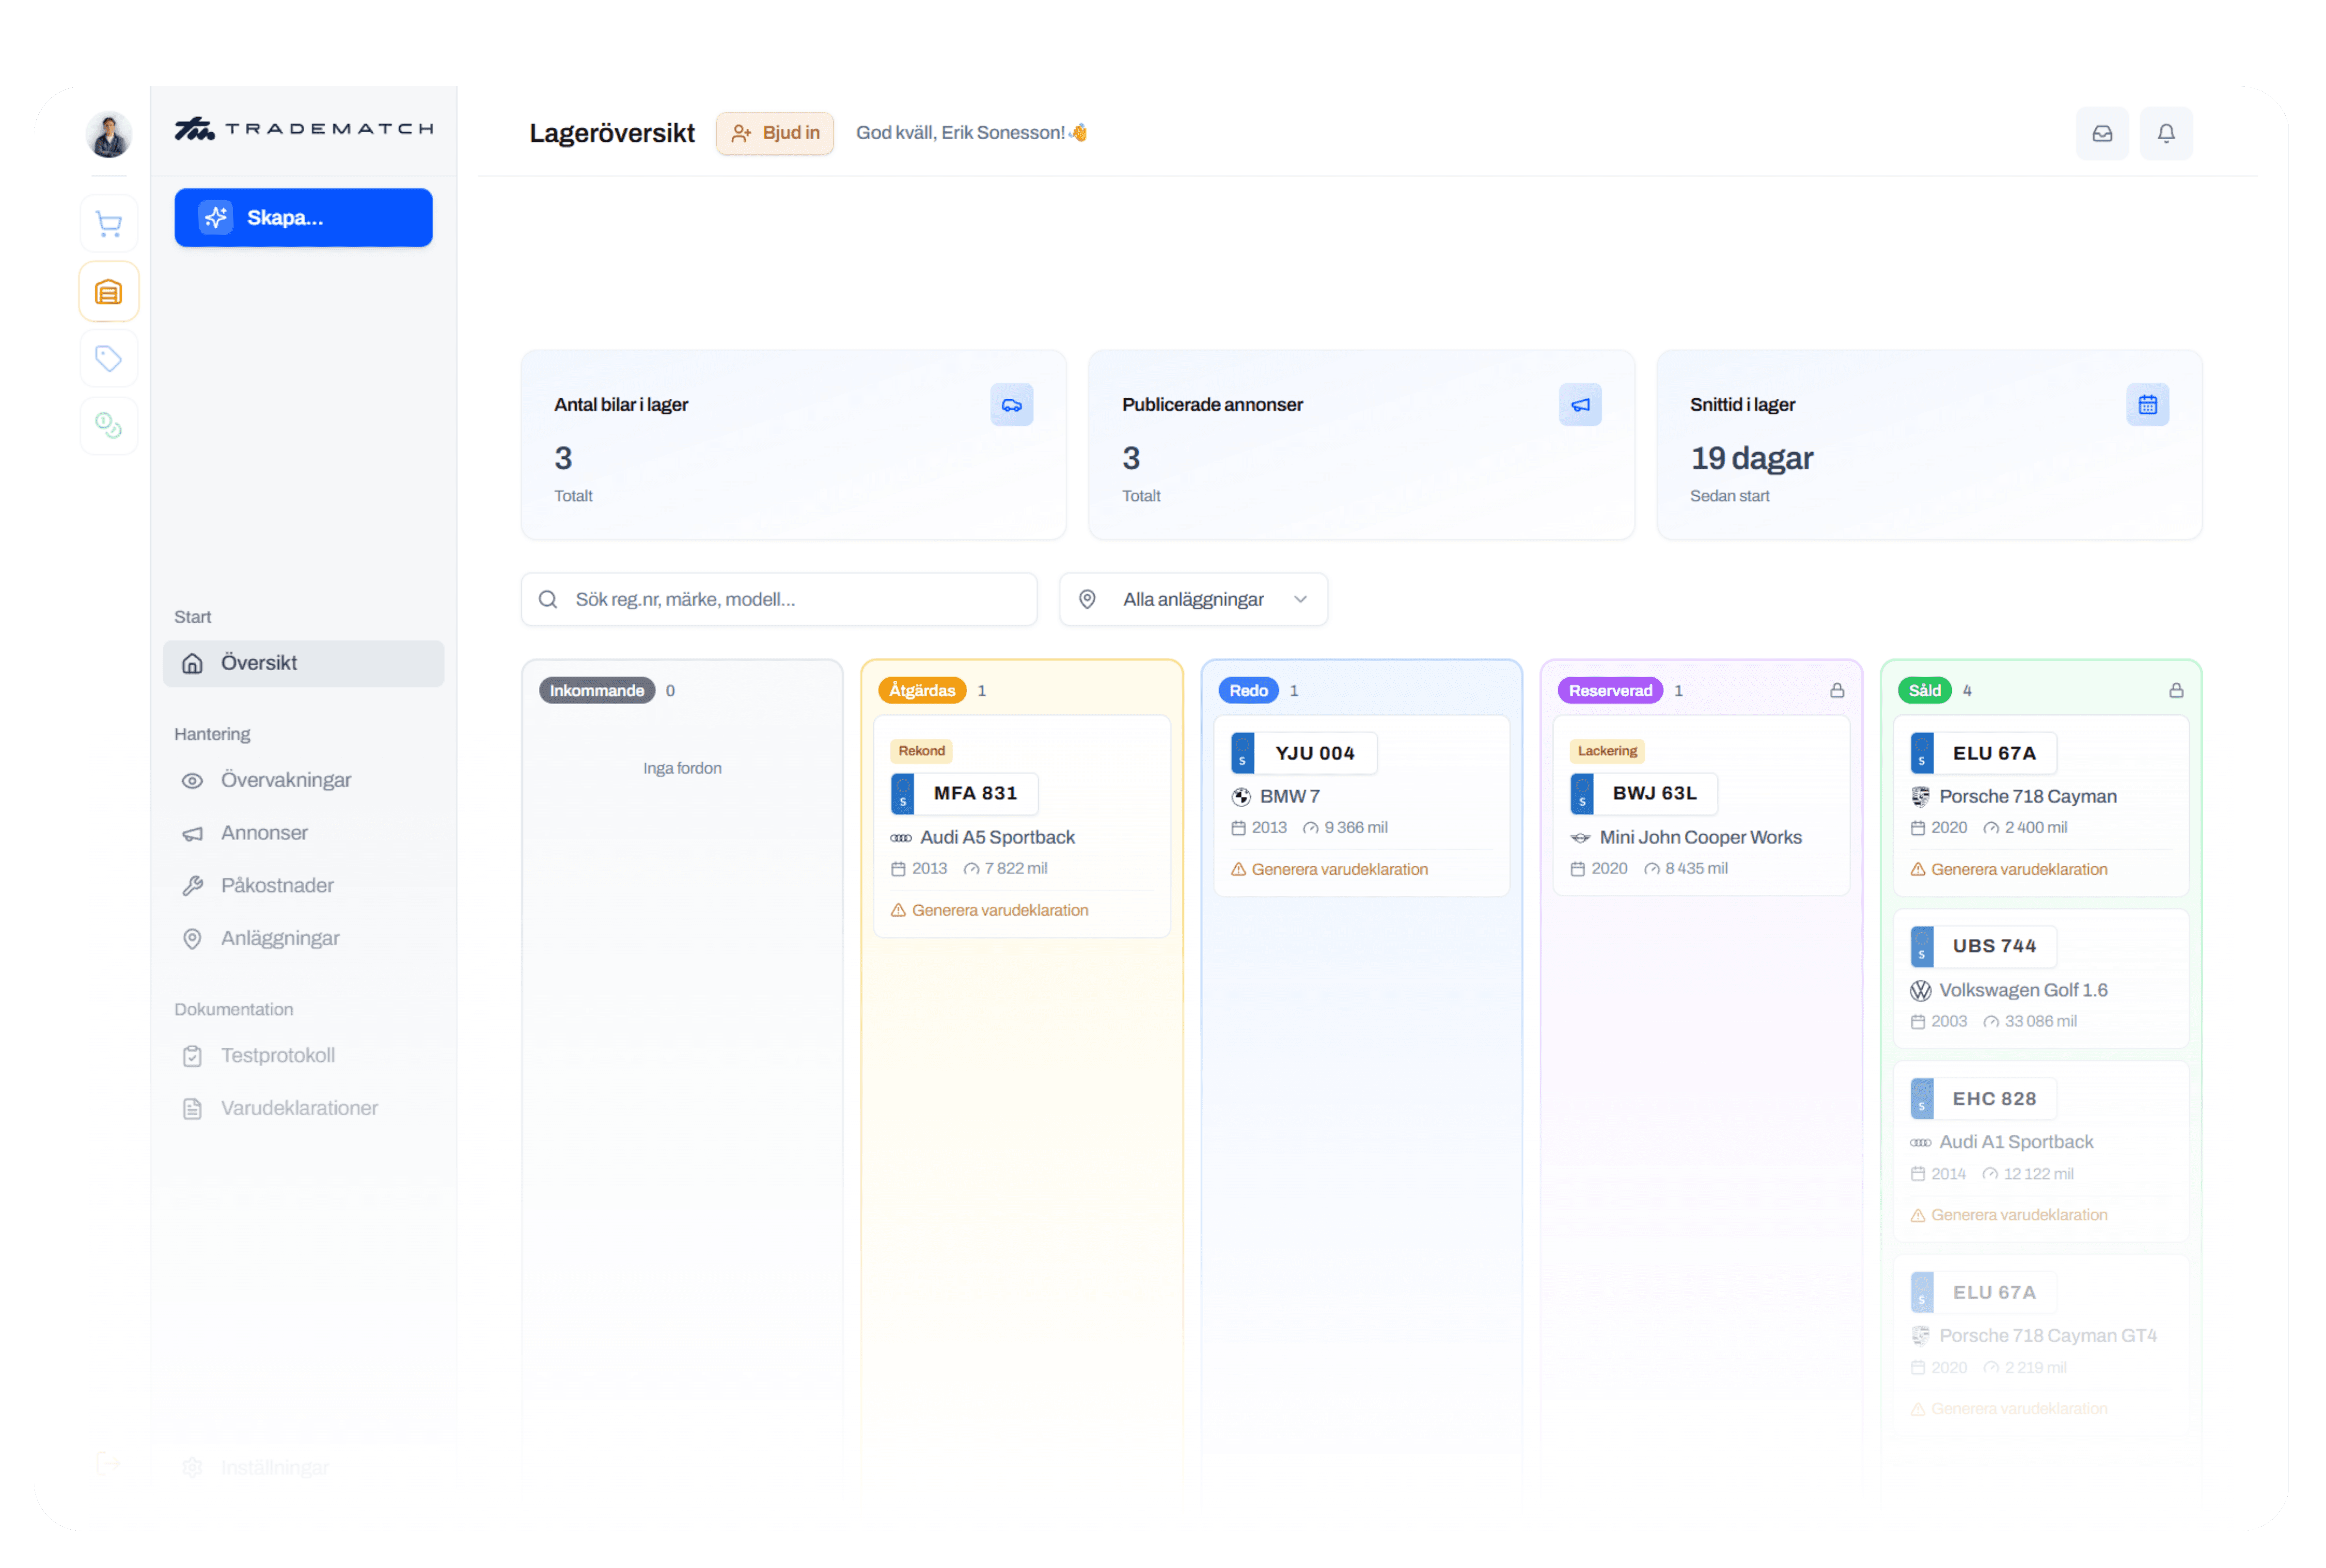The image size is (2326, 1568).
Task: Navigate to Varudeklarationer page
Action: click(x=298, y=1108)
